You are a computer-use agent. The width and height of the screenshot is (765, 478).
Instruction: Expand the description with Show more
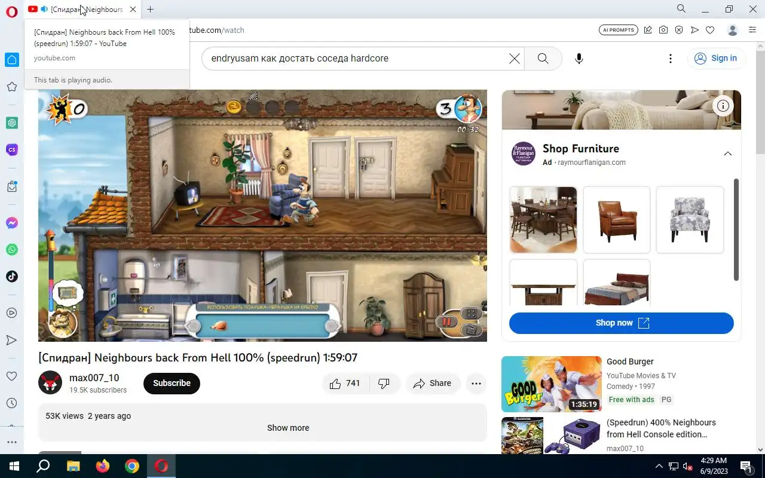tap(288, 428)
